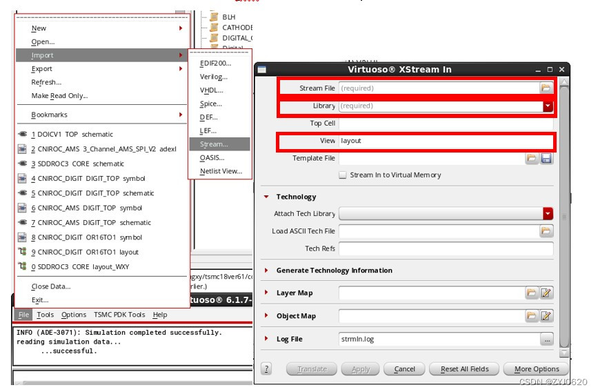Choose Stream... in Import submenu
The width and height of the screenshot is (598, 392).
pyautogui.click(x=219, y=144)
